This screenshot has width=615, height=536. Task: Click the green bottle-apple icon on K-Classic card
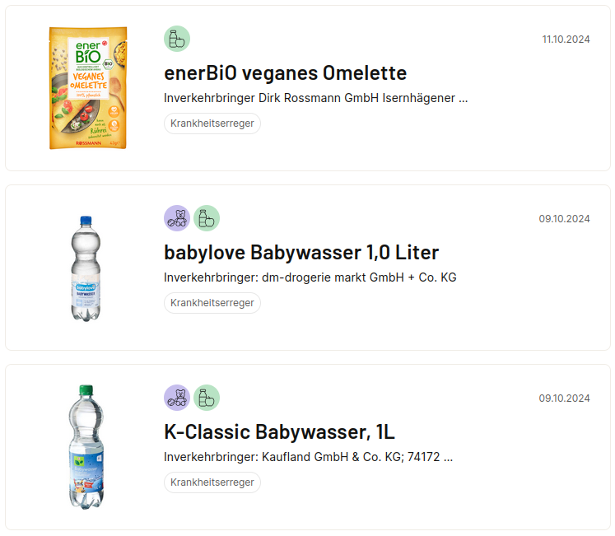[207, 398]
